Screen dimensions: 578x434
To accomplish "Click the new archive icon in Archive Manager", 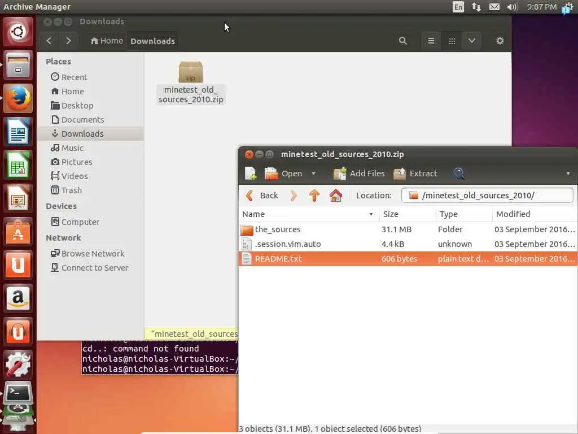I will (x=251, y=173).
